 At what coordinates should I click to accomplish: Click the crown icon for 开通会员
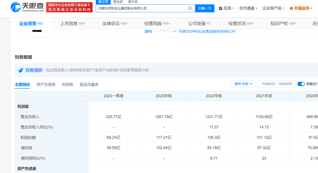click(291, 8)
